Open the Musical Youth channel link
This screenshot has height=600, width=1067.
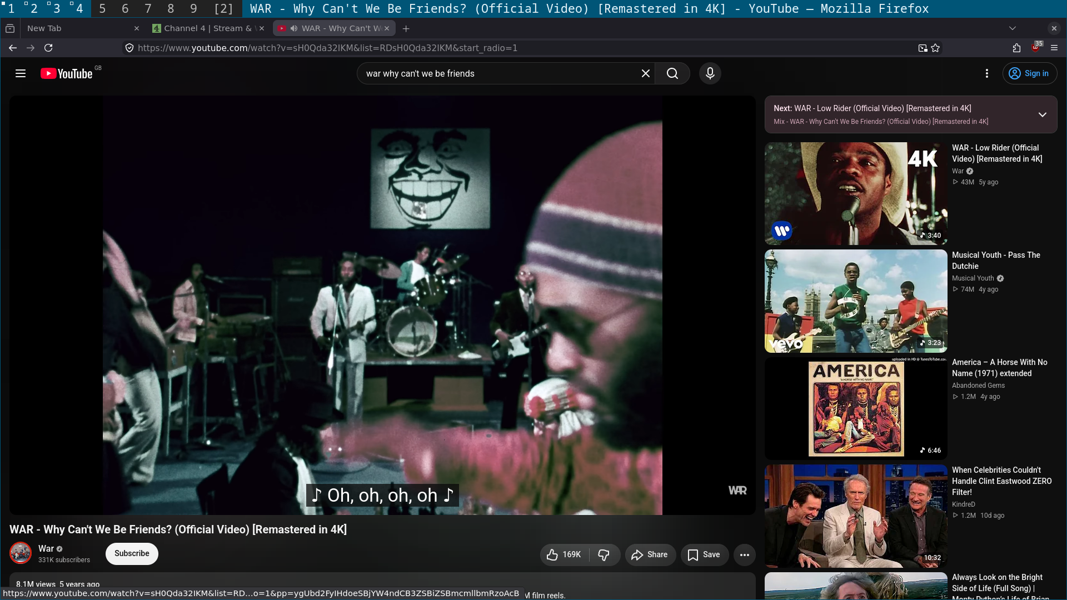click(x=973, y=278)
